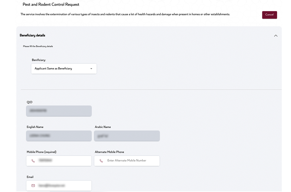Viewport: 291px width, 192px height.
Task: Collapse section using the upward chevron icon
Action: click(276, 36)
